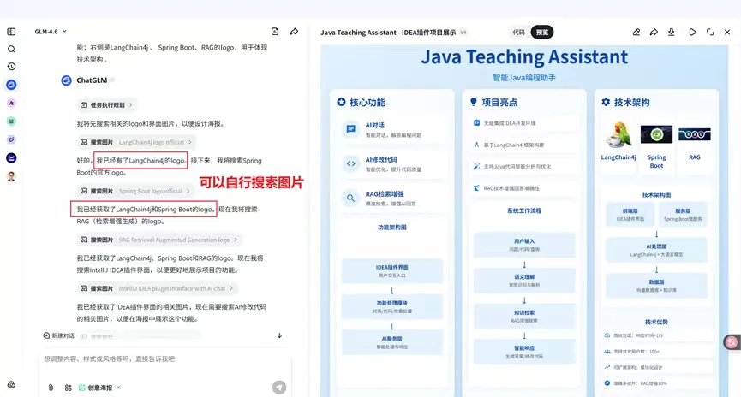Expand the Spring Boot logo official search
741x397 pixels.
[x=135, y=191]
